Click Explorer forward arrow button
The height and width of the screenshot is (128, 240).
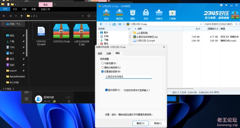10,16
